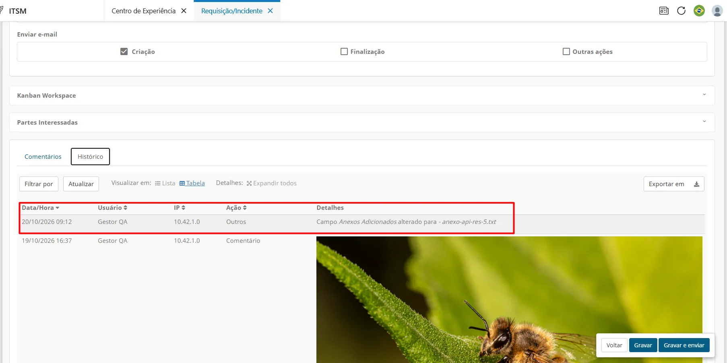The height and width of the screenshot is (363, 727).
Task: Click the Comentário action cell
Action: [243, 241]
